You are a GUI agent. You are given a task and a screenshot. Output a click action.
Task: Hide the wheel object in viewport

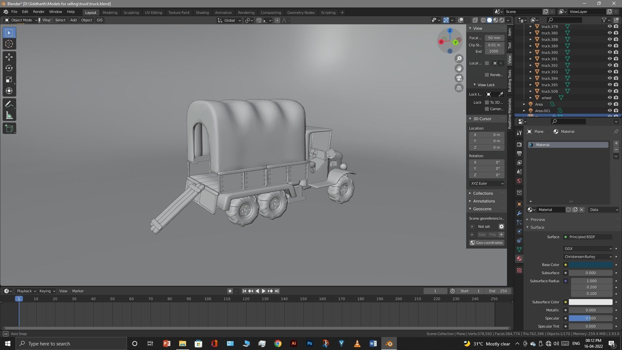click(609, 98)
